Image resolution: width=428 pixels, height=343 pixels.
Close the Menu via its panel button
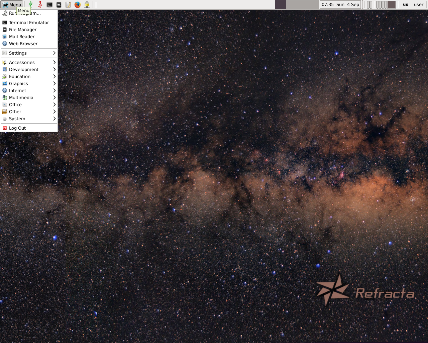click(12, 5)
